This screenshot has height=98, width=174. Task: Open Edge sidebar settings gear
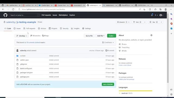pos(171,94)
